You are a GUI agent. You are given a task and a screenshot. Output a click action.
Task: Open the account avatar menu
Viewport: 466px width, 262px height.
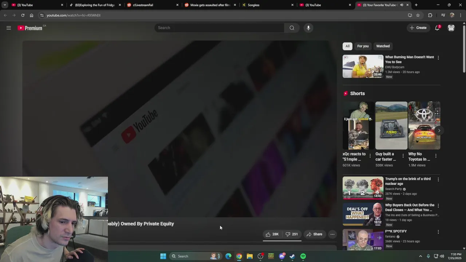tap(451, 28)
